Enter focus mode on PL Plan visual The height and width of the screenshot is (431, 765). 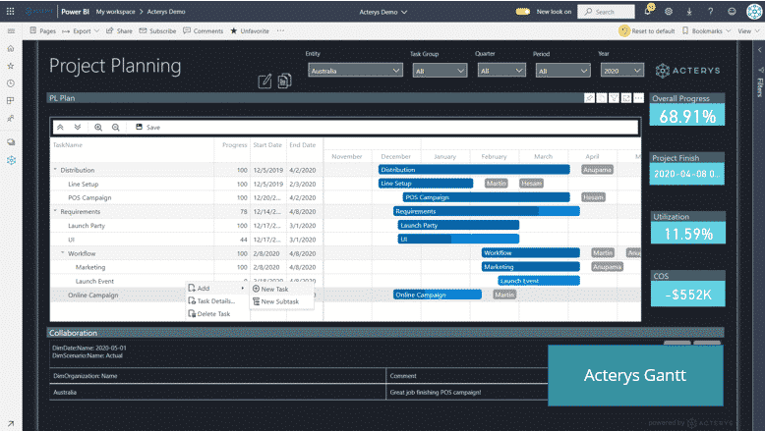tap(625, 98)
